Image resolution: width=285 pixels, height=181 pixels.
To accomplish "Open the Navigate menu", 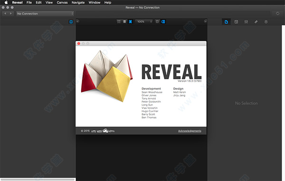I will (78, 2).
